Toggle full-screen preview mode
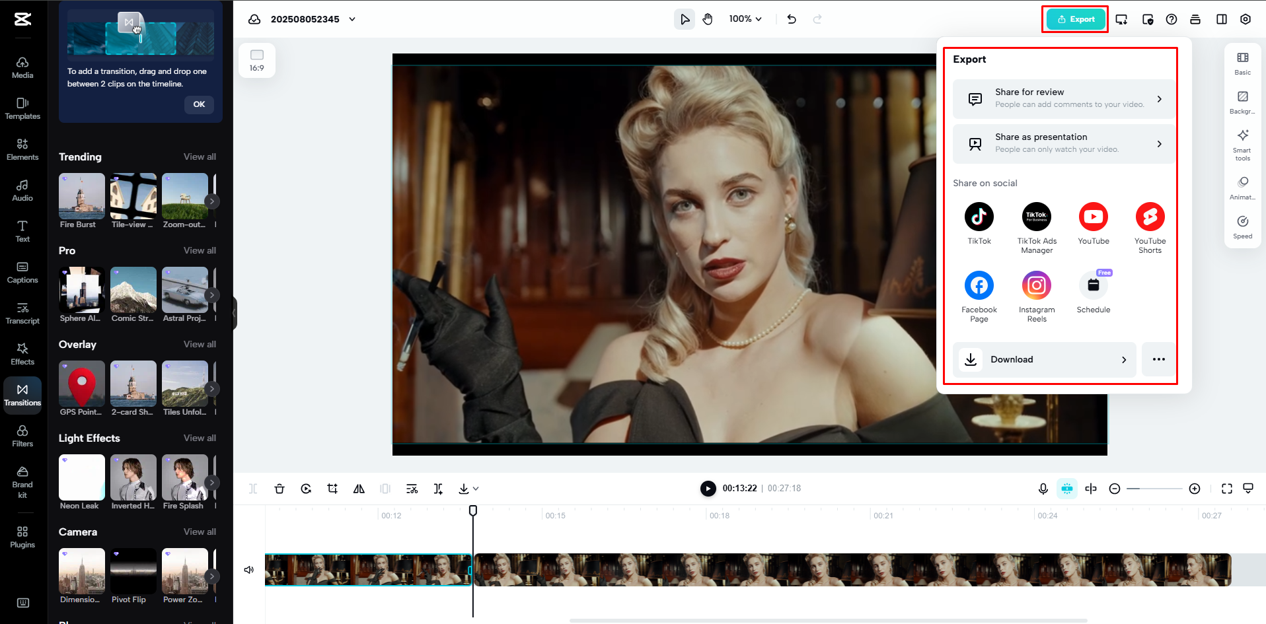 [1226, 489]
